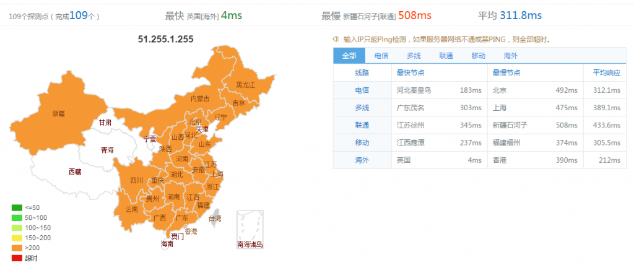
Task: Click the green <=50 legend swatch
Action: point(17,208)
